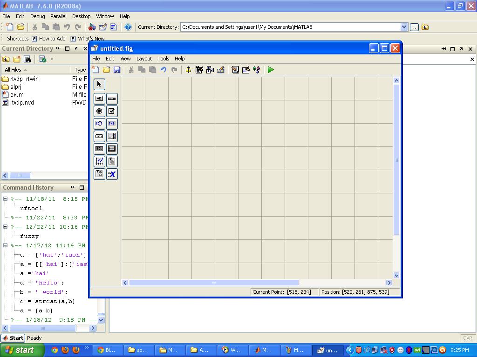This screenshot has width=477, height=357.
Task: Open Chrome from the quick launch bar
Action: [x=55, y=350]
